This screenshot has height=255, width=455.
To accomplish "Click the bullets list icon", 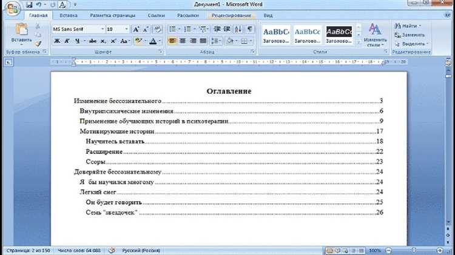I will pyautogui.click(x=173, y=29).
